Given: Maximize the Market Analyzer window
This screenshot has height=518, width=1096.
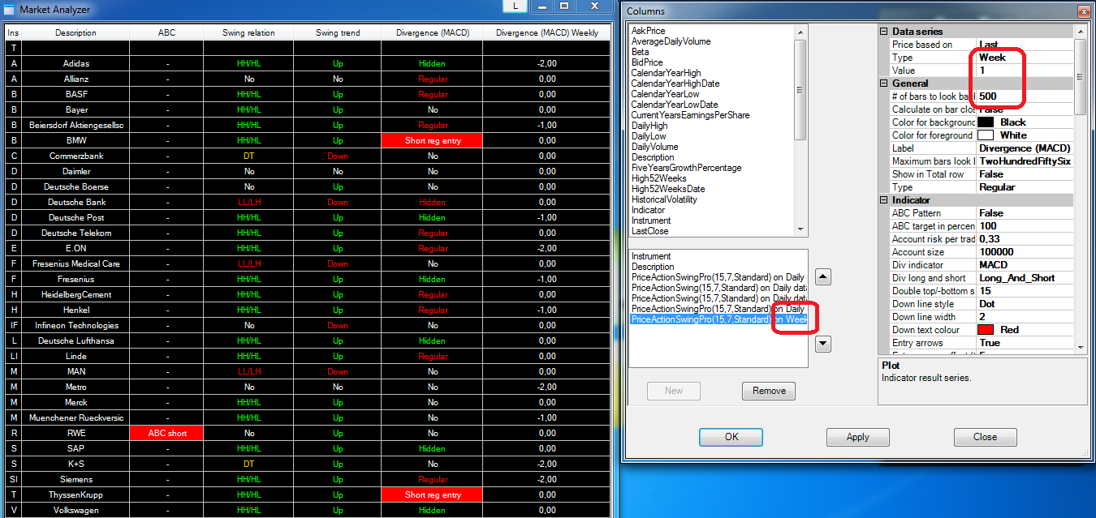Looking at the screenshot, I should pyautogui.click(x=564, y=6).
